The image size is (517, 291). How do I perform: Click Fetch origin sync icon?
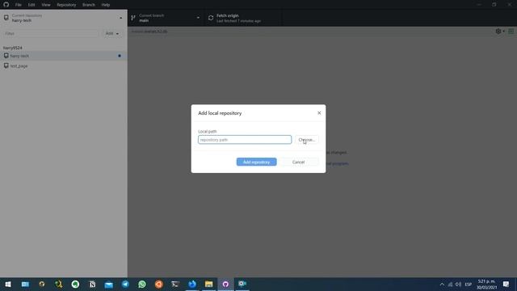211,18
